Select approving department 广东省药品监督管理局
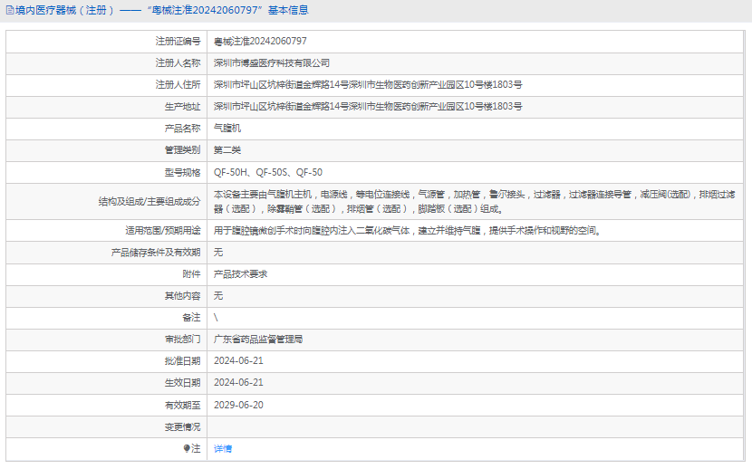 (258, 340)
